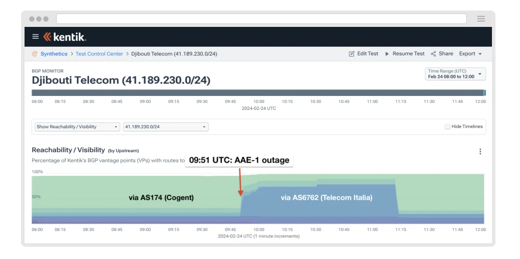Go to Synthetics breadcrumb
The image size is (520, 259).
click(54, 54)
